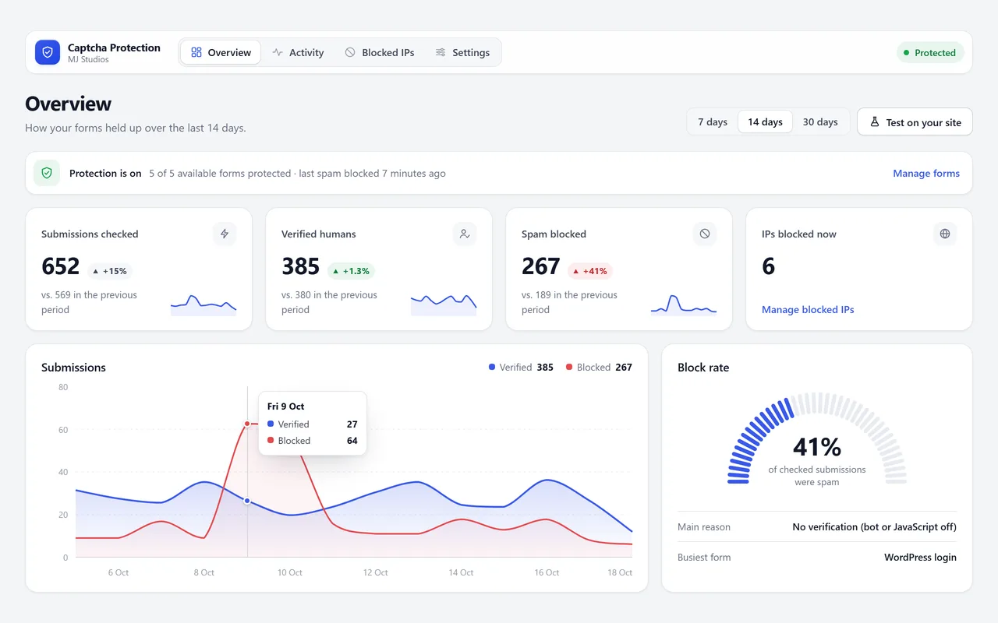This screenshot has height=623, width=998.
Task: Click the person icon on Verified humans card
Action: tap(465, 234)
